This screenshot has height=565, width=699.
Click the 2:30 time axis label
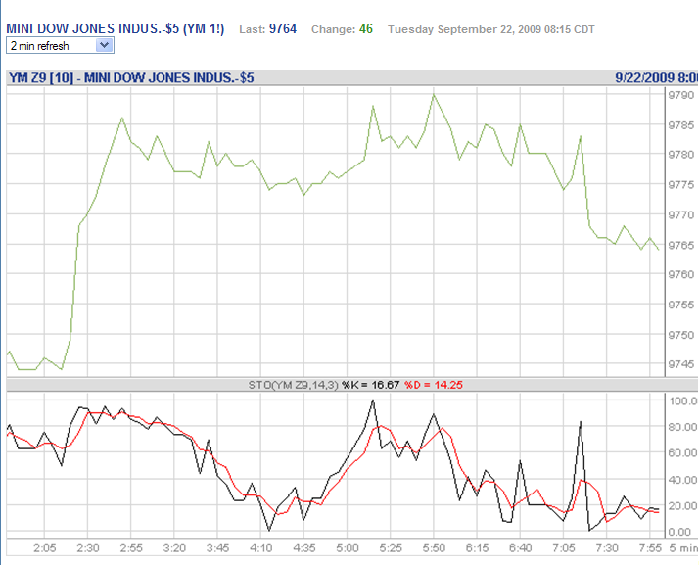click(88, 548)
